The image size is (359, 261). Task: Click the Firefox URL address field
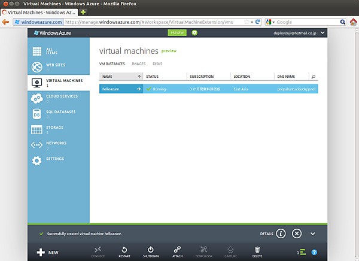click(156, 22)
